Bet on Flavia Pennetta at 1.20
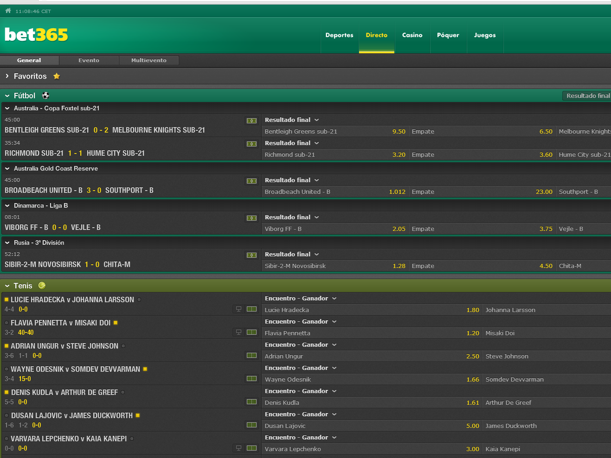The height and width of the screenshot is (458, 611). [x=372, y=333]
